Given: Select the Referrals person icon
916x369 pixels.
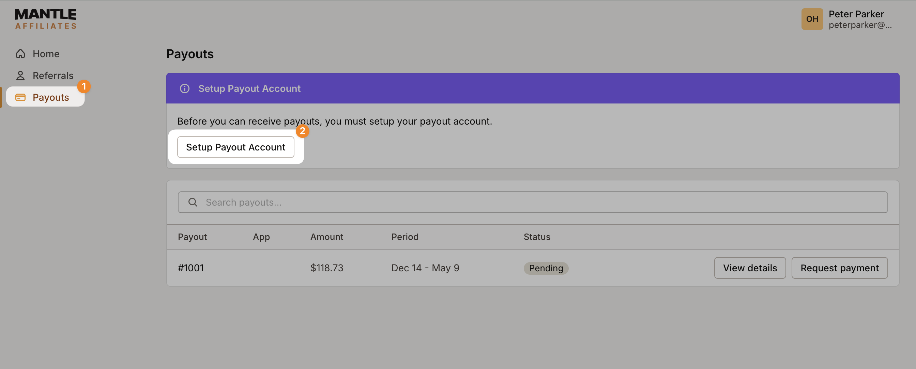Looking at the screenshot, I should pyautogui.click(x=20, y=75).
